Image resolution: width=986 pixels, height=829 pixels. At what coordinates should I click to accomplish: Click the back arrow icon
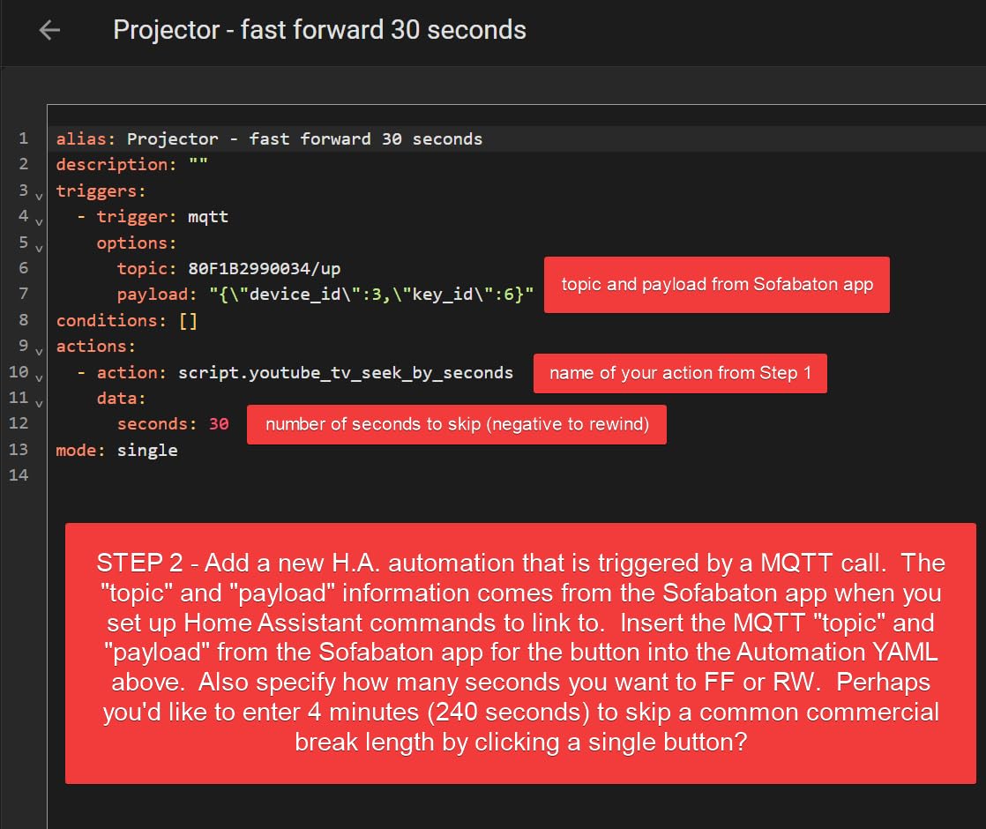click(49, 30)
